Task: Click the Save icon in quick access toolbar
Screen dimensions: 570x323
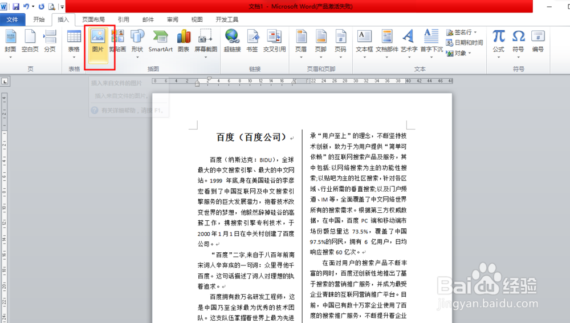Action: 15,6
